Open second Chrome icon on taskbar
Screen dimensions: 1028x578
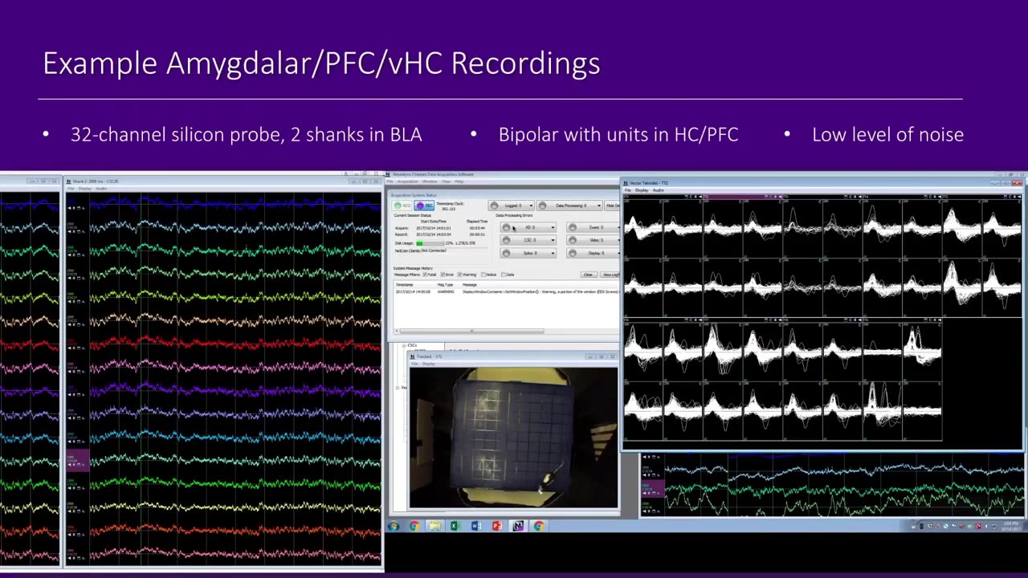pos(539,526)
